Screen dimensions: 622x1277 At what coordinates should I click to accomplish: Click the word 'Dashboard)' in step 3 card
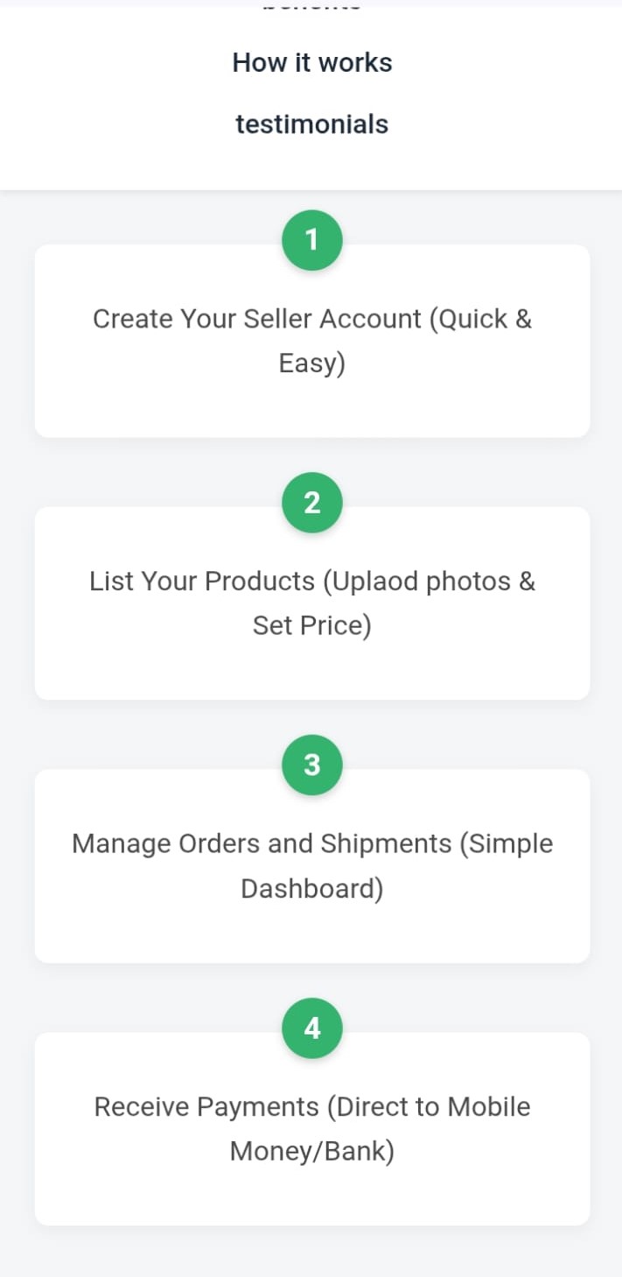coord(311,889)
